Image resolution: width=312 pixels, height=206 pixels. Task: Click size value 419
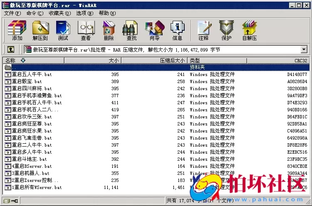coord(115,110)
